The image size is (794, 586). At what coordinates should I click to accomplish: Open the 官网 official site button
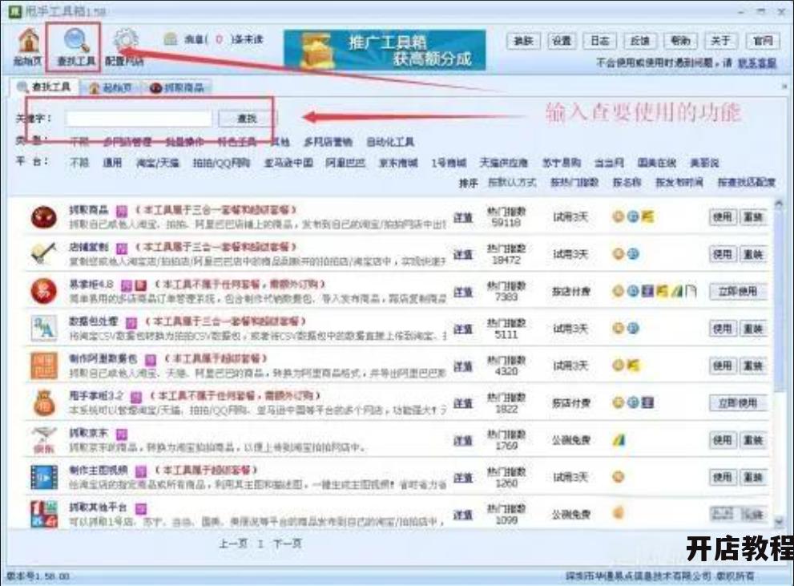(x=763, y=41)
